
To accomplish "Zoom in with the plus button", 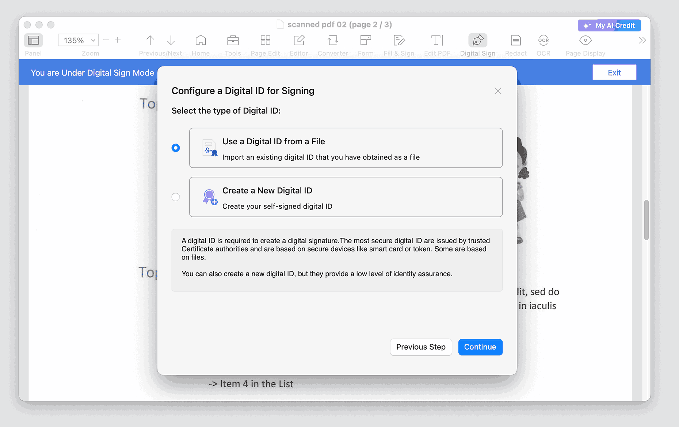I will (x=118, y=40).
